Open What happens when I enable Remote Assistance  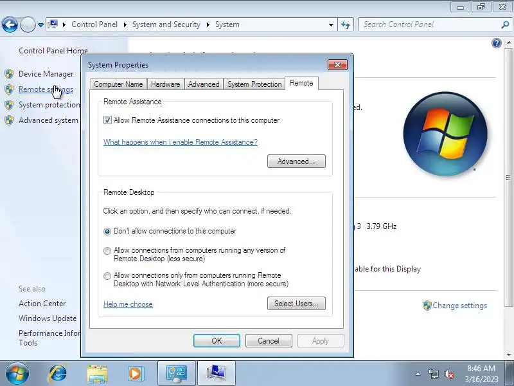pyautogui.click(x=181, y=142)
